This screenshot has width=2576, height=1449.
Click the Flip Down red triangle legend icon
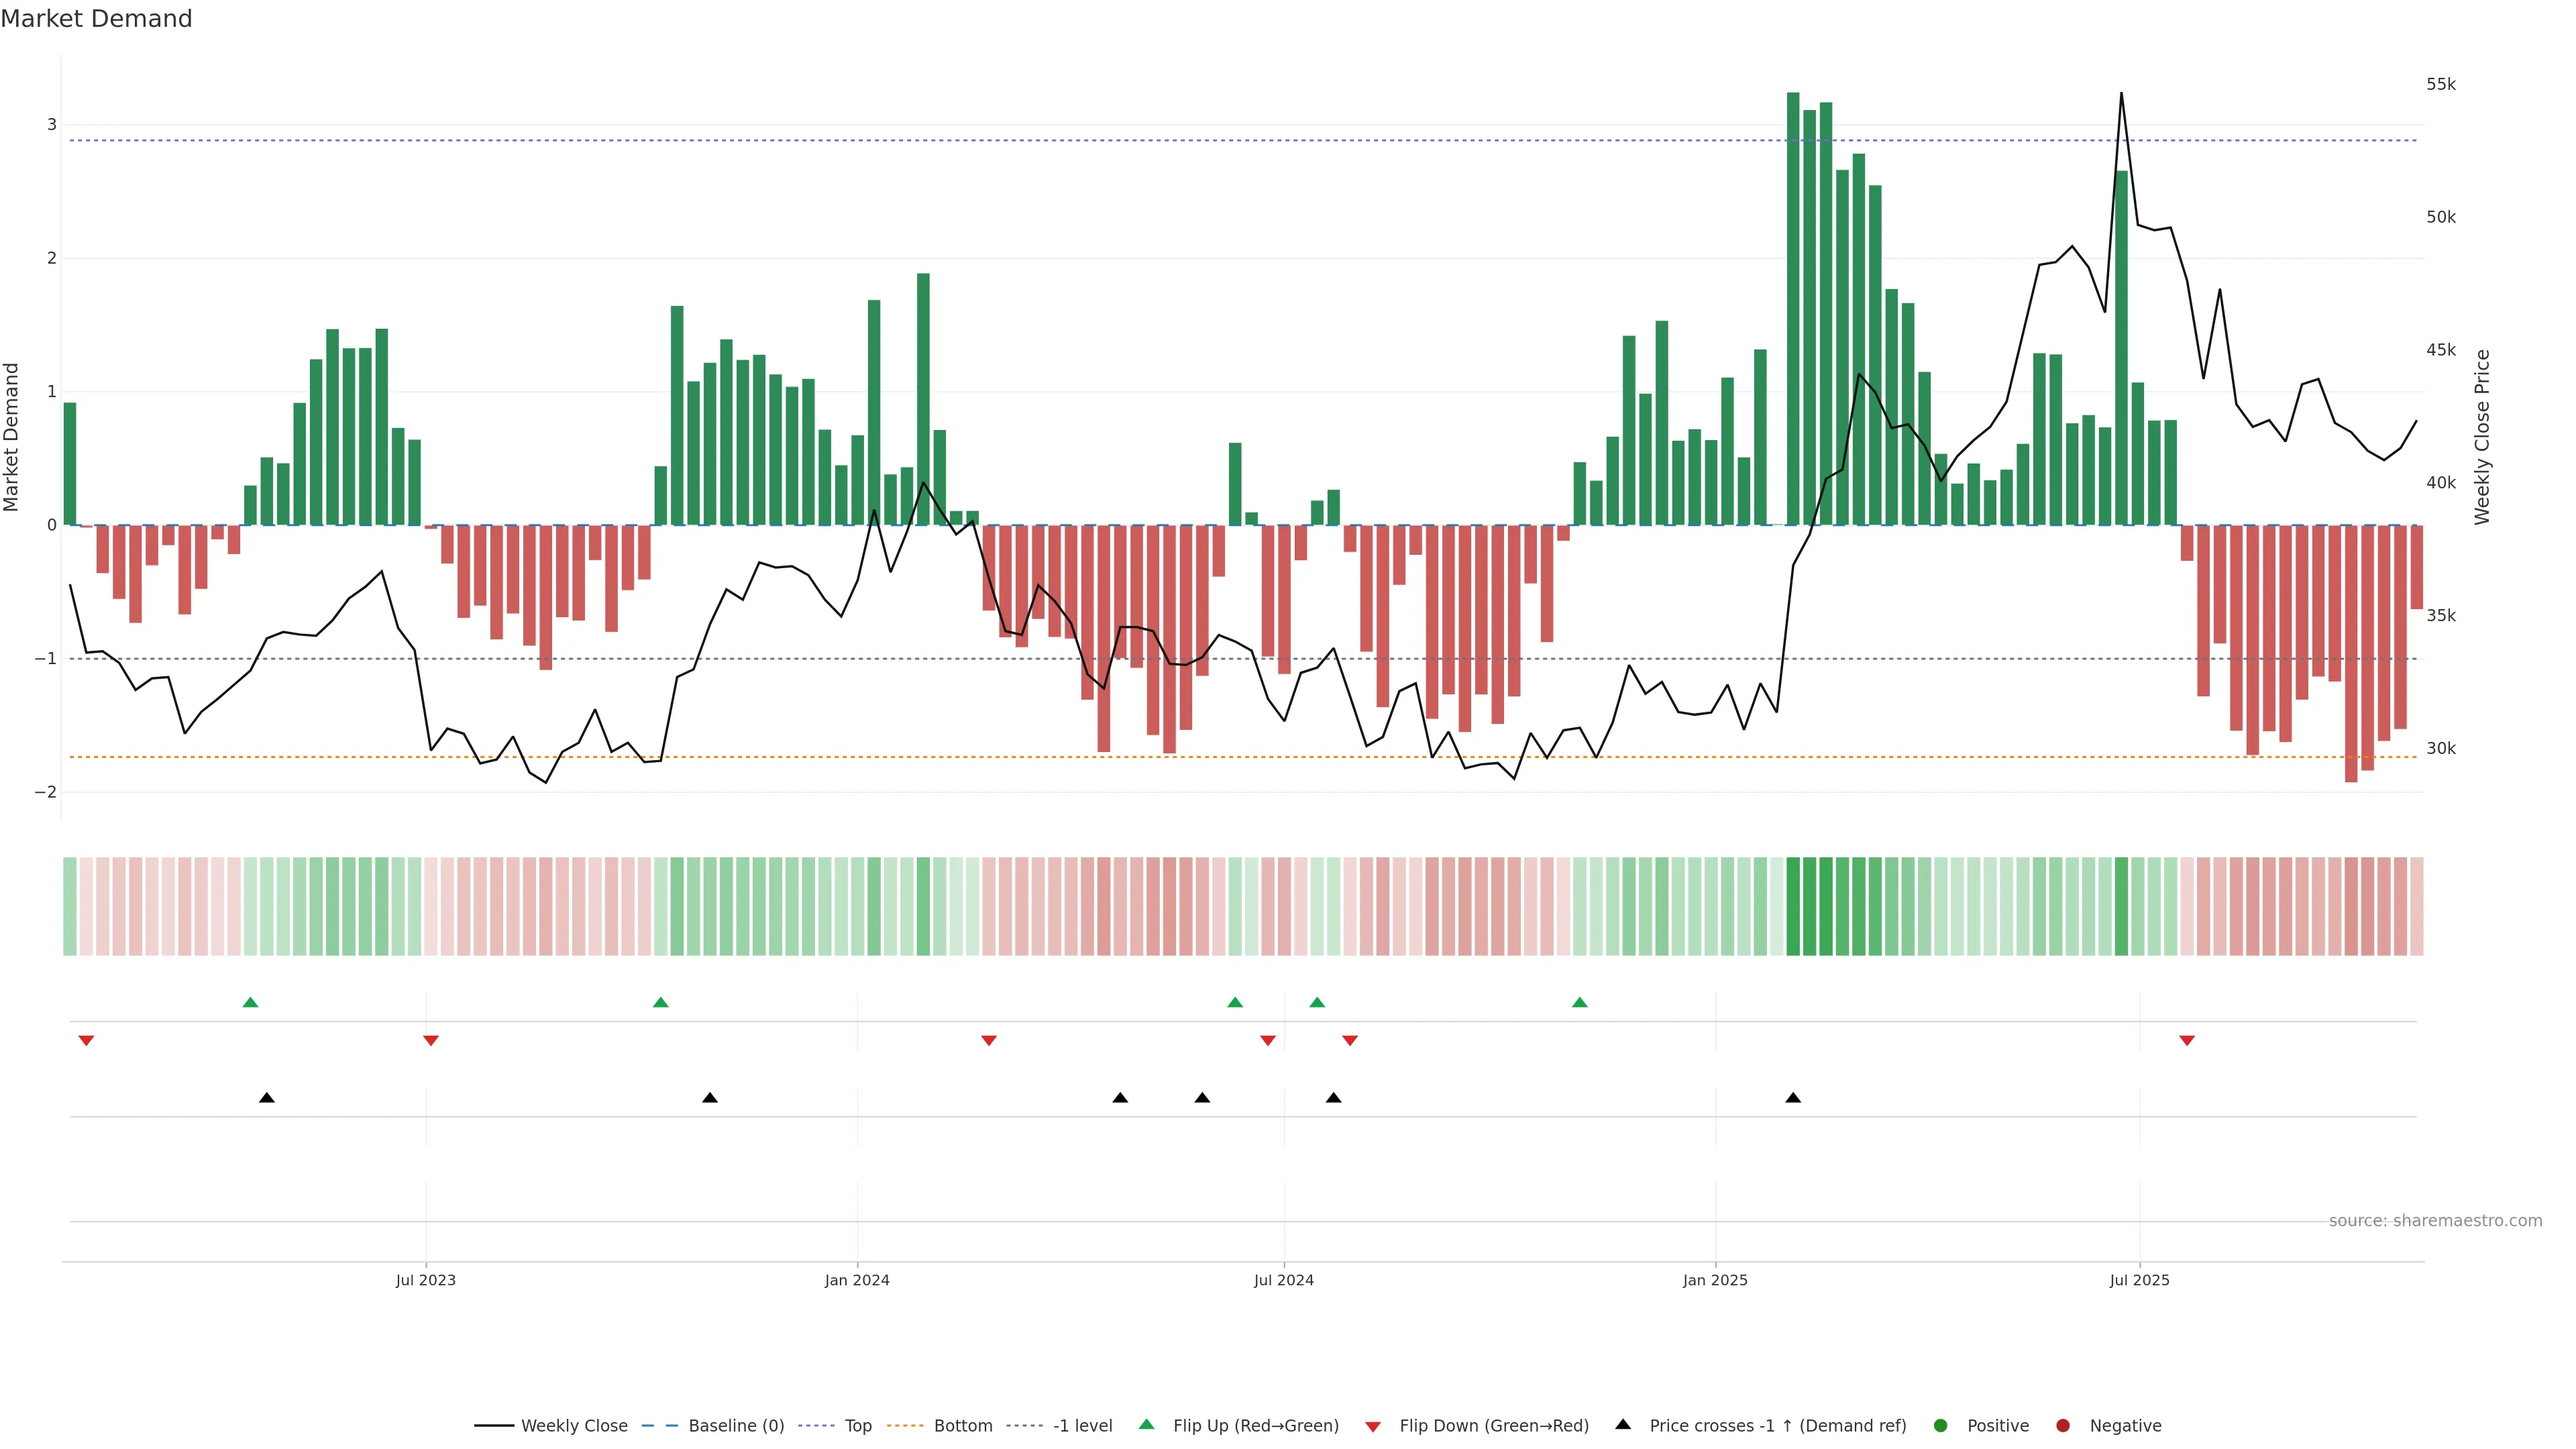(x=1373, y=1427)
